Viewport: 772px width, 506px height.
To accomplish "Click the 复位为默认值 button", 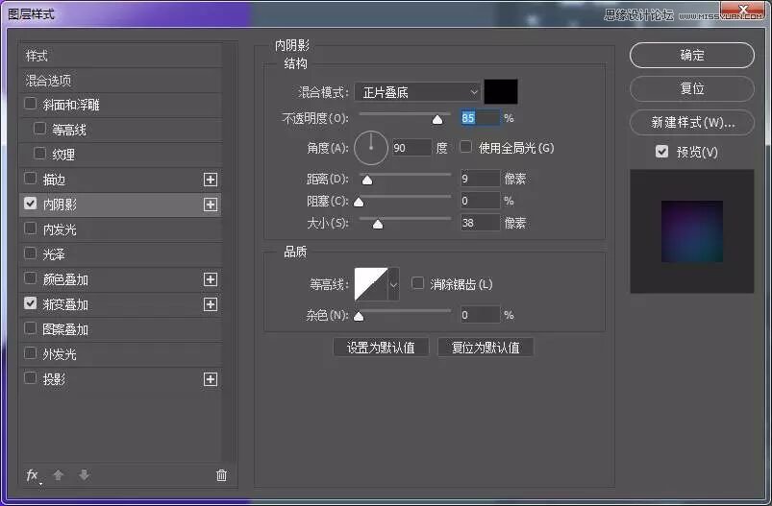I will [486, 348].
